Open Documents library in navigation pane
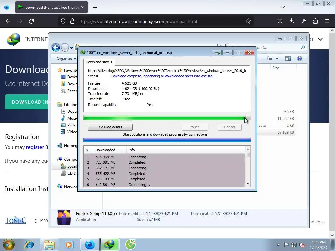Screen dimensions: 335x251 [69, 111]
